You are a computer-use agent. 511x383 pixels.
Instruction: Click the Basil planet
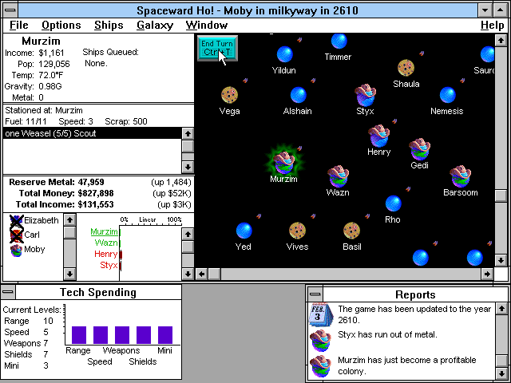[x=351, y=231]
